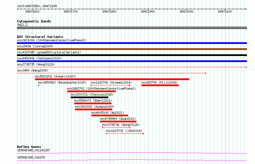Click the SEMA4D|NM_006378 gene label

coord(31,157)
